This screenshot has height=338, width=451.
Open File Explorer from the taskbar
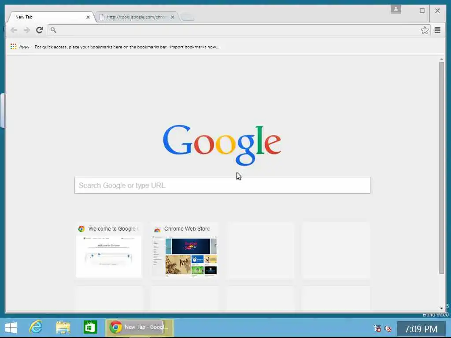pyautogui.click(x=63, y=327)
